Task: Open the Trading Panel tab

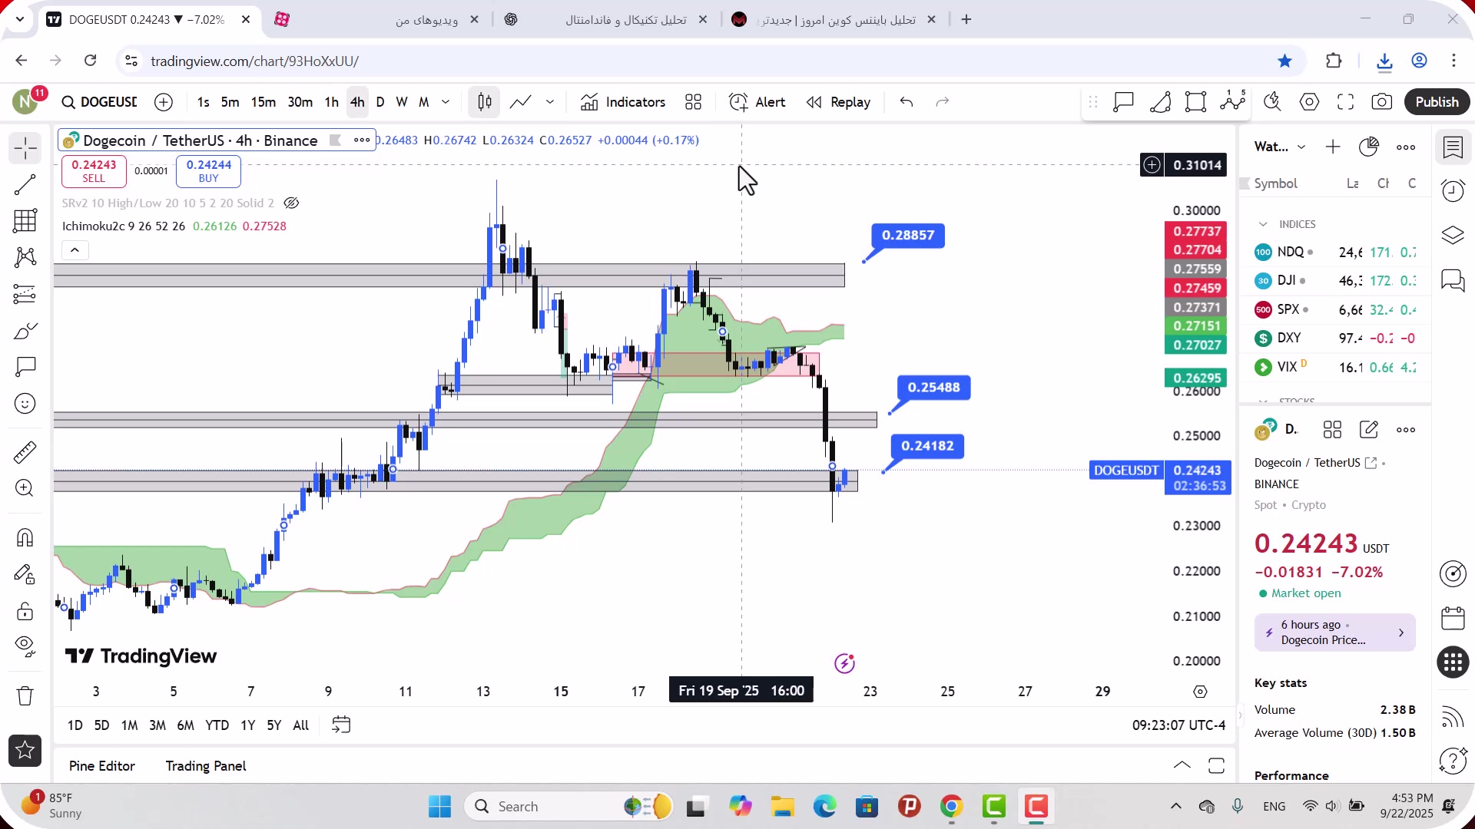Action: (206, 766)
